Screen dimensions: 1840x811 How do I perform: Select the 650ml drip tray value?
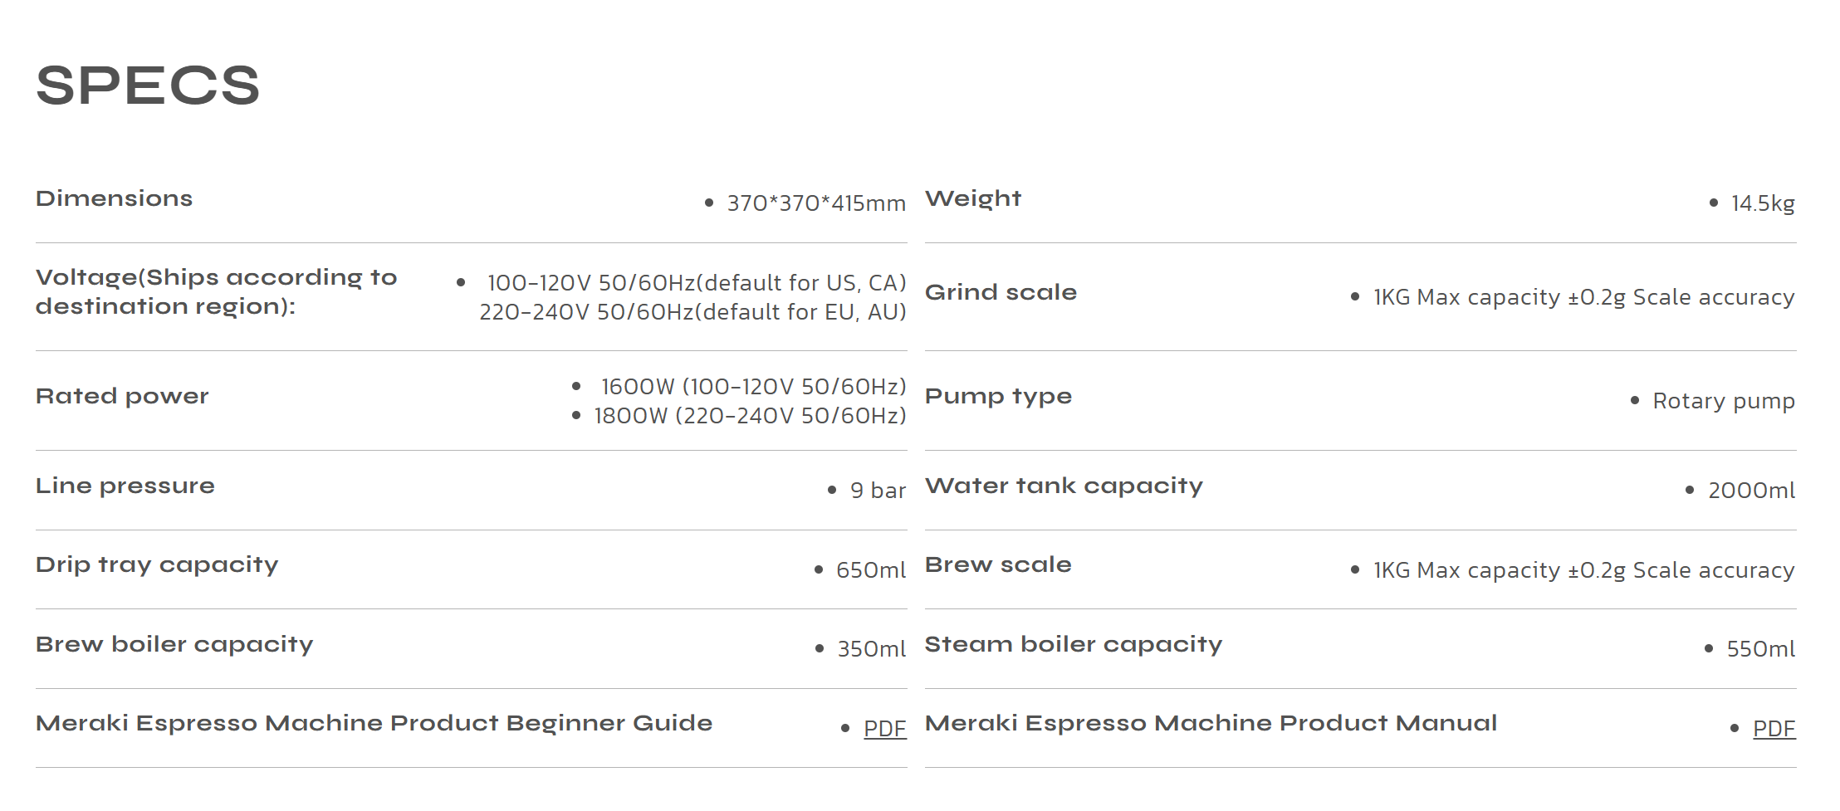click(x=870, y=570)
